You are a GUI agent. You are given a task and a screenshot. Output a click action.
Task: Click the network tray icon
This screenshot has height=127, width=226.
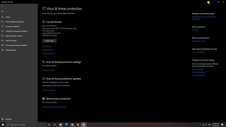pos(203,125)
